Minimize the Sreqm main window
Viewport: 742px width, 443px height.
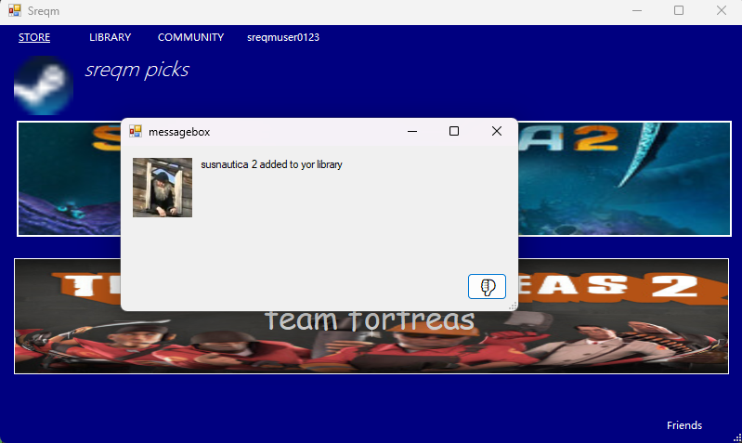coord(637,10)
